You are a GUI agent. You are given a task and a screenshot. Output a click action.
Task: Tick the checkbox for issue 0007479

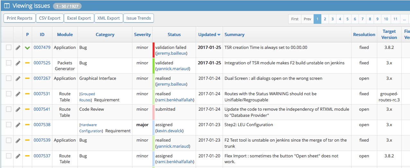coord(9,47)
